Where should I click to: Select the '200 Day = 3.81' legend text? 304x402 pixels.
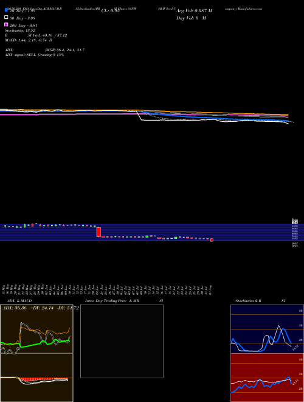(23, 26)
